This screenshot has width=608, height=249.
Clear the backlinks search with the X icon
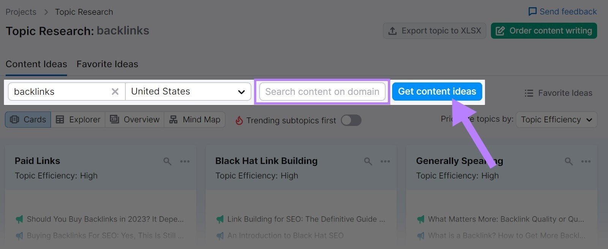pyautogui.click(x=115, y=91)
